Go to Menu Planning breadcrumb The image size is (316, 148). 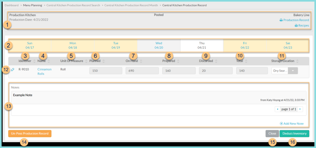click(33, 6)
